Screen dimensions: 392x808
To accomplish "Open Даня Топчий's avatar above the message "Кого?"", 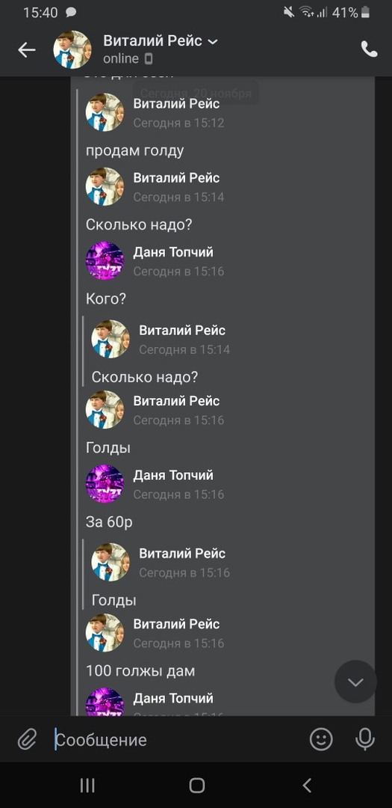I will coord(105,261).
